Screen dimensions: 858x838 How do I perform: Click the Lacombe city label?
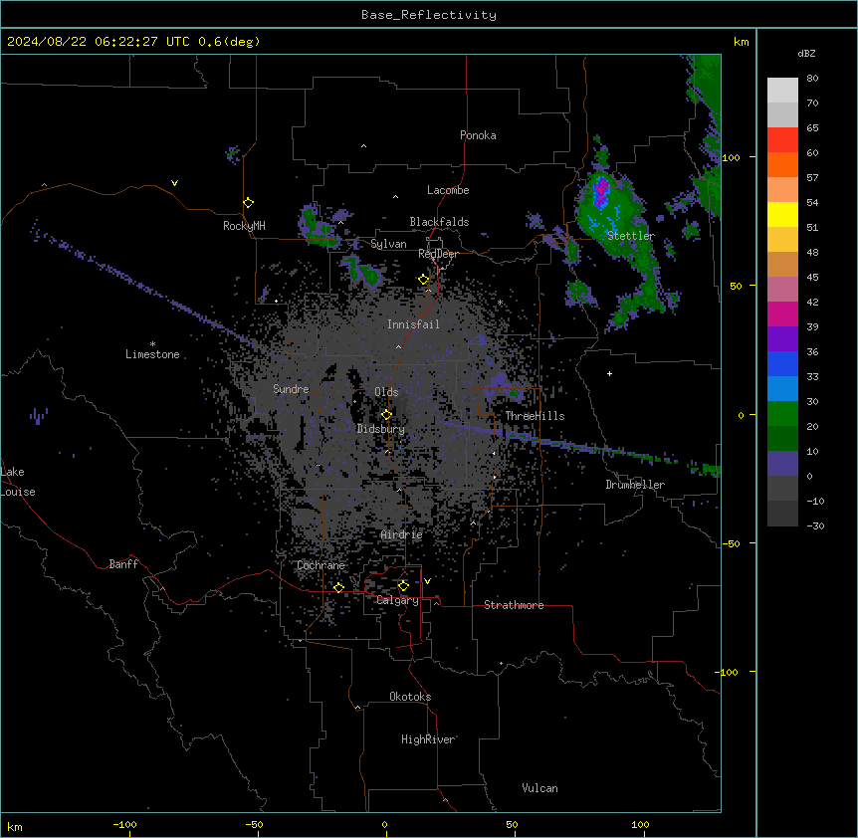pyautogui.click(x=448, y=190)
